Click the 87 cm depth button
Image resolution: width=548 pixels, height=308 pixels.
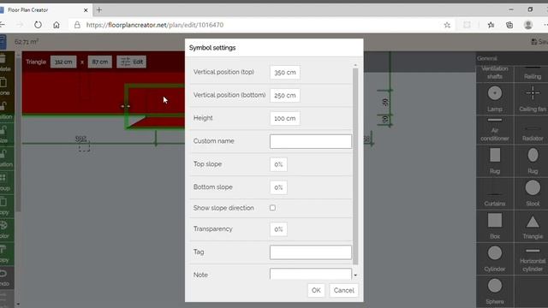coord(100,62)
